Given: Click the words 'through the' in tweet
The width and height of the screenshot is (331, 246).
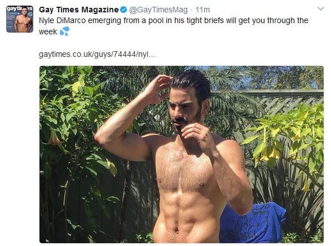Looking at the screenshot, I should (288, 21).
